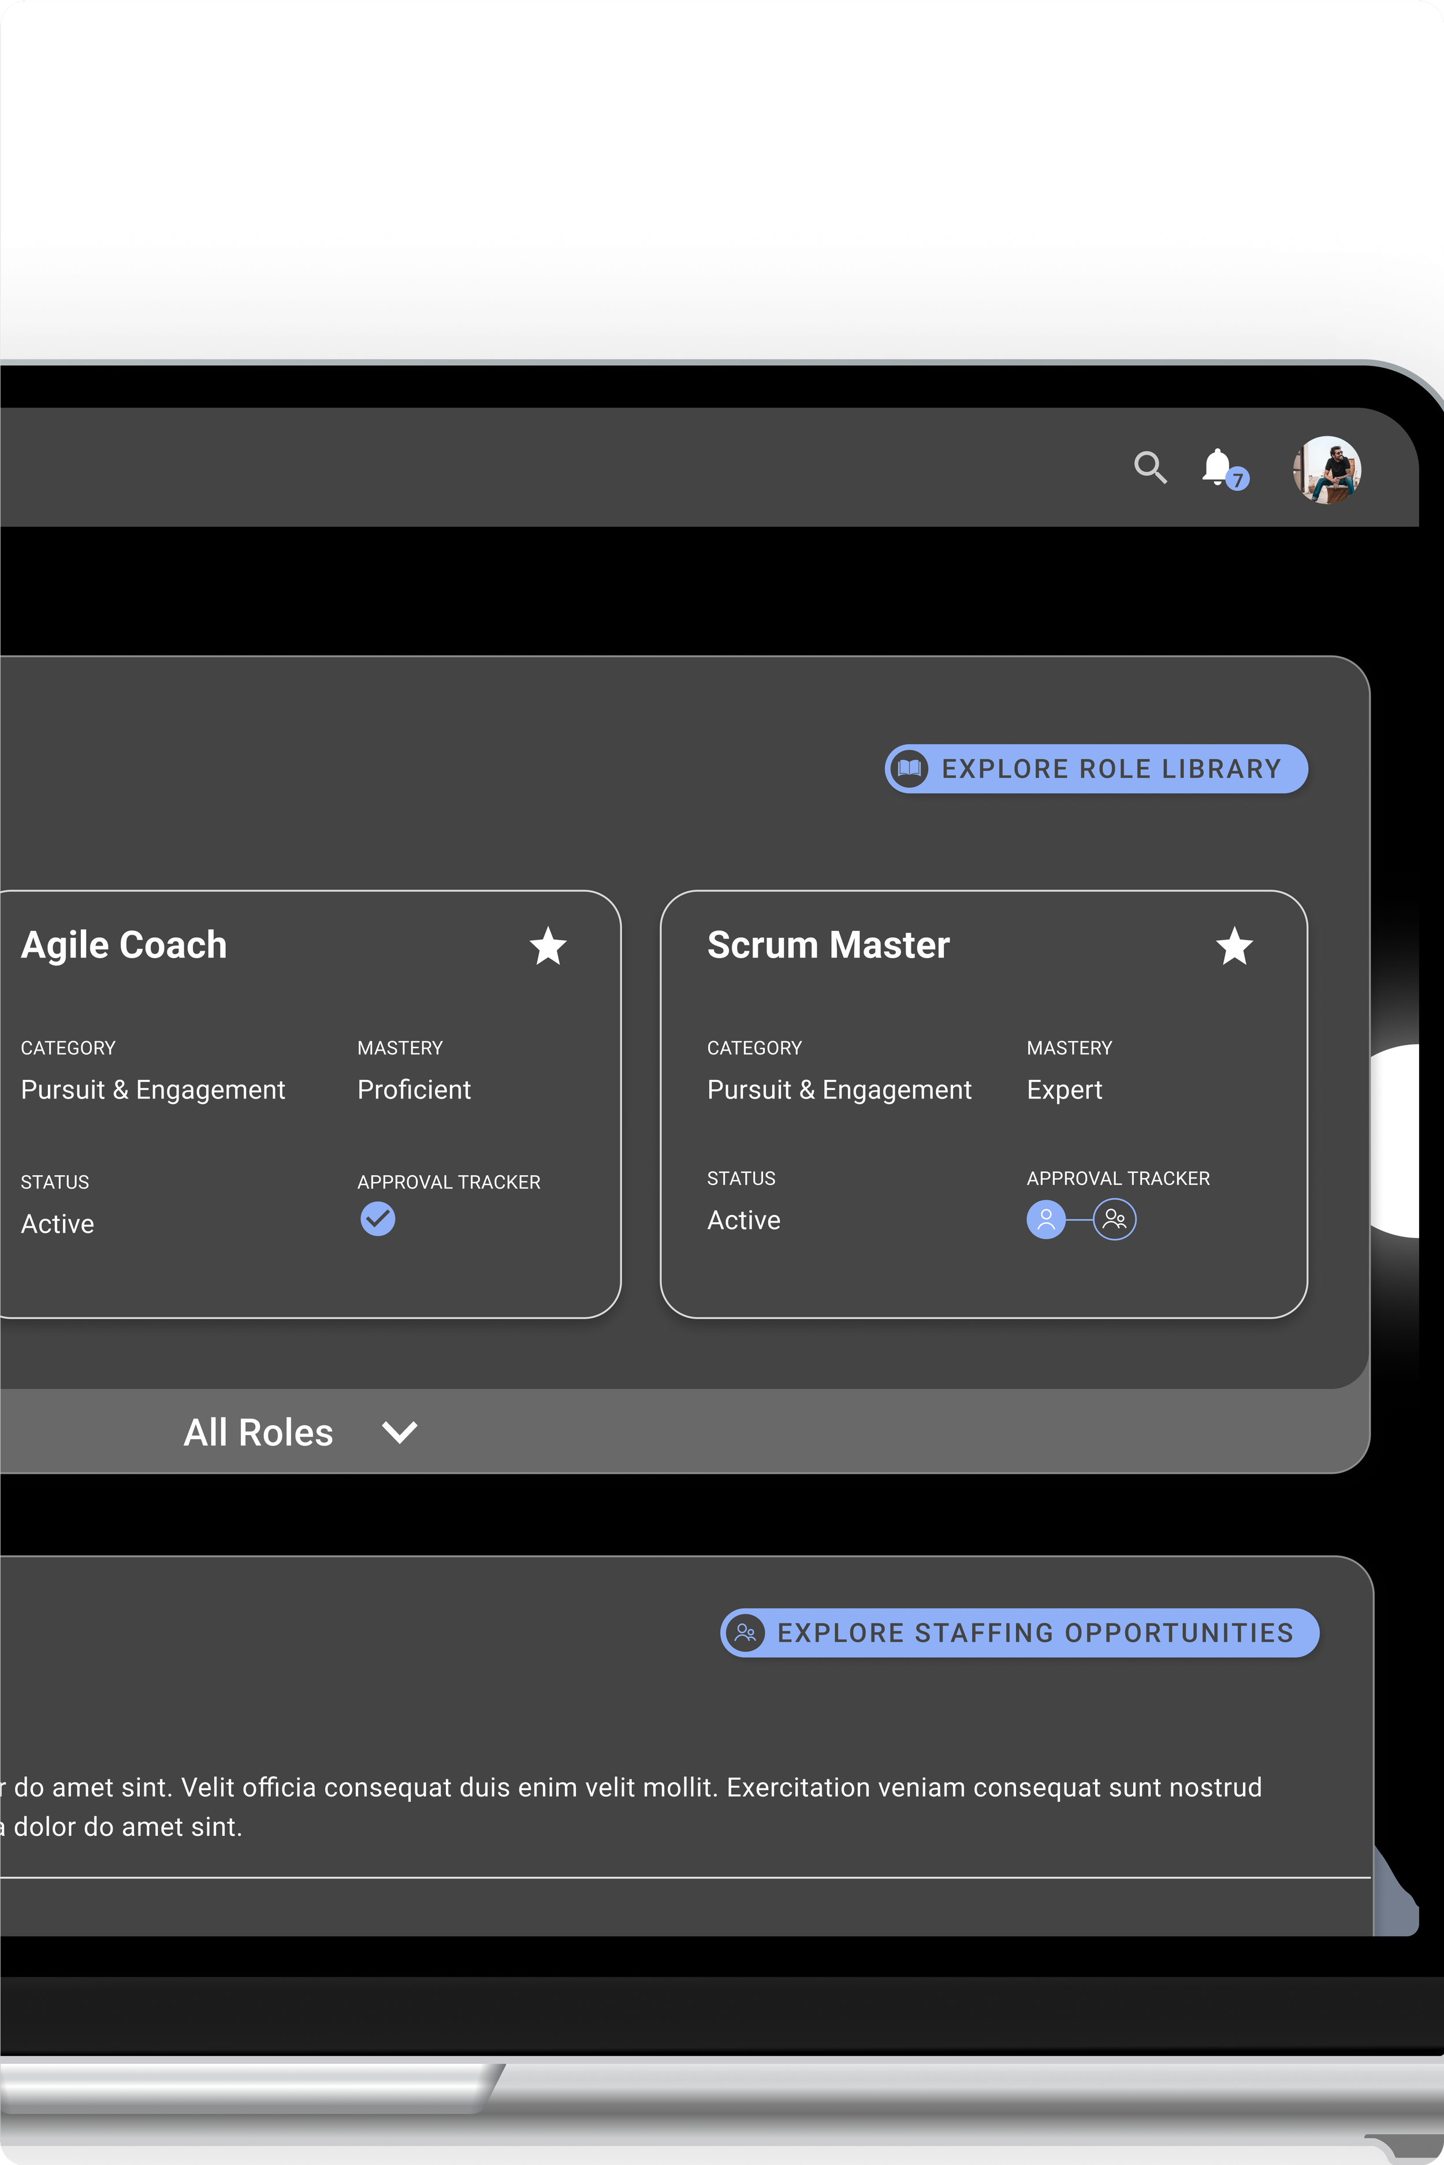Expand the All Roles chevron
The image size is (1444, 2165).
(x=400, y=1432)
